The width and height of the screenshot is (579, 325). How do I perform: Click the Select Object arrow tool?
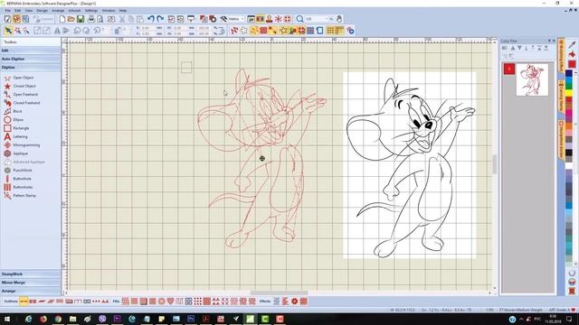point(8,31)
